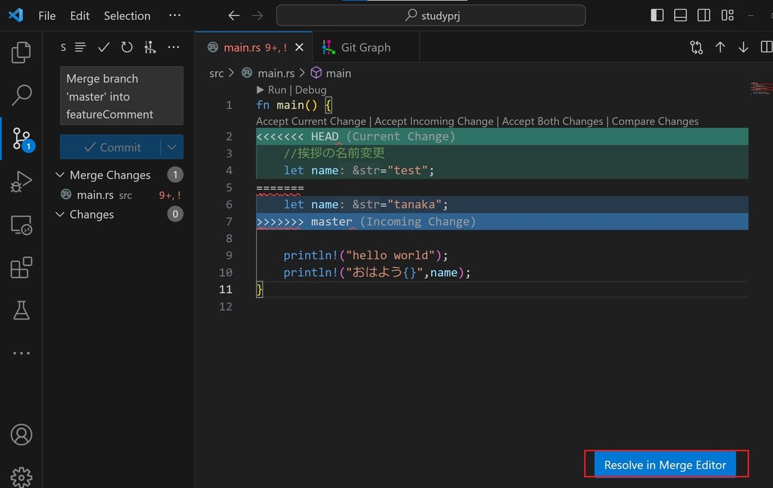
Task: Select the Testing beaker icon
Action: point(21,310)
